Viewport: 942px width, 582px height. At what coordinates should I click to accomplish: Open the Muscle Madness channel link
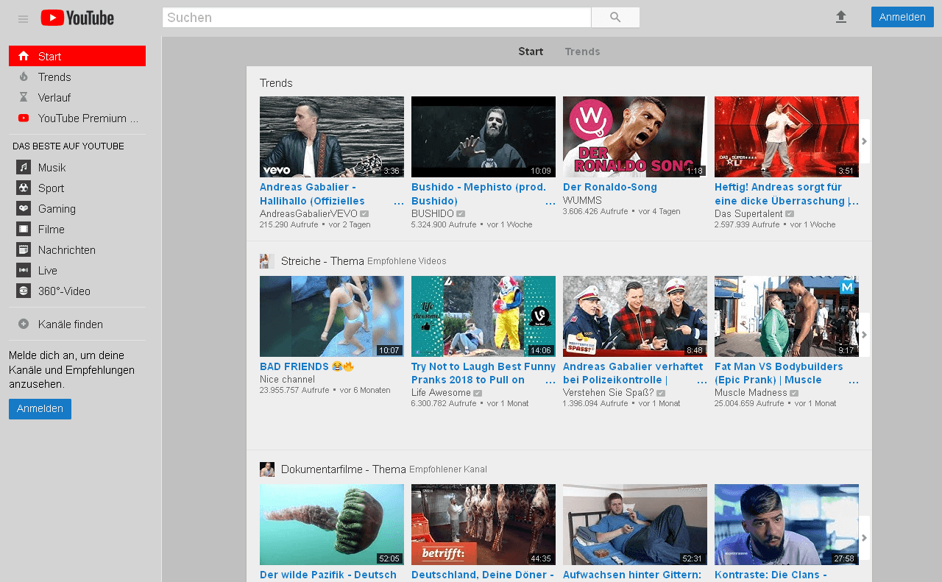point(751,393)
